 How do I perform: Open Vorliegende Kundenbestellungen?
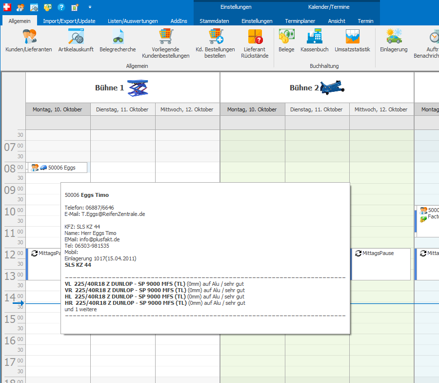(x=166, y=44)
